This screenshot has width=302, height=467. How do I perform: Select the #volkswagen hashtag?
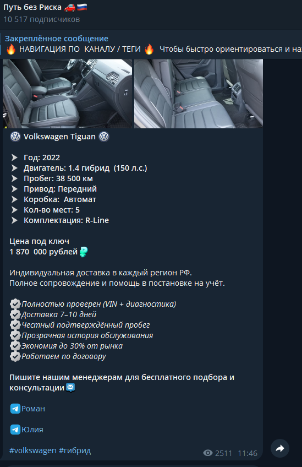click(x=32, y=450)
